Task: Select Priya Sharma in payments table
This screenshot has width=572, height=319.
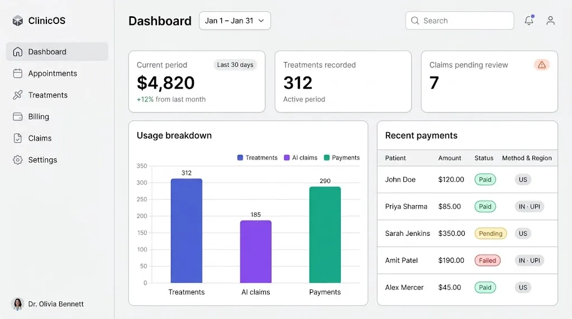Action: coord(406,206)
